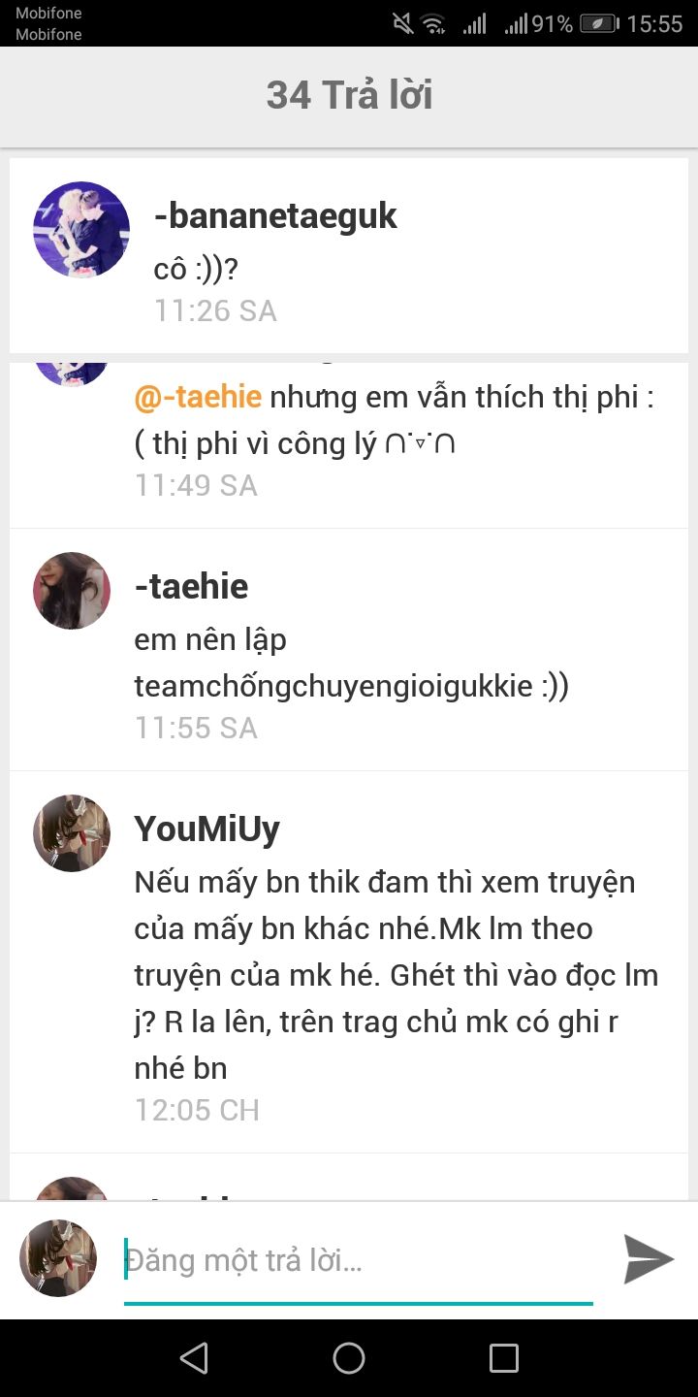Open recent apps square button
698x1397 pixels.
pyautogui.click(x=504, y=1358)
